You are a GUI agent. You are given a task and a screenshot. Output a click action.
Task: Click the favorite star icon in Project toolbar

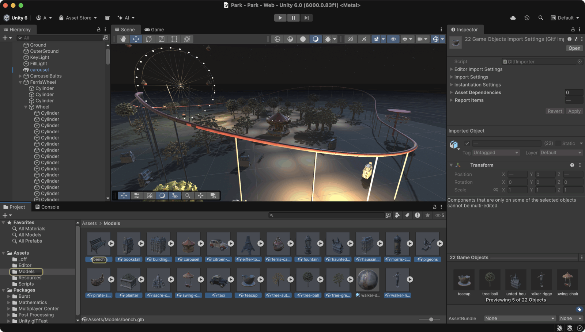(x=427, y=215)
